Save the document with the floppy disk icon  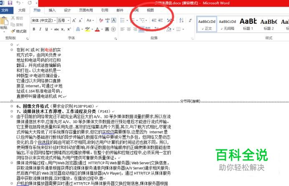coord(10,3)
